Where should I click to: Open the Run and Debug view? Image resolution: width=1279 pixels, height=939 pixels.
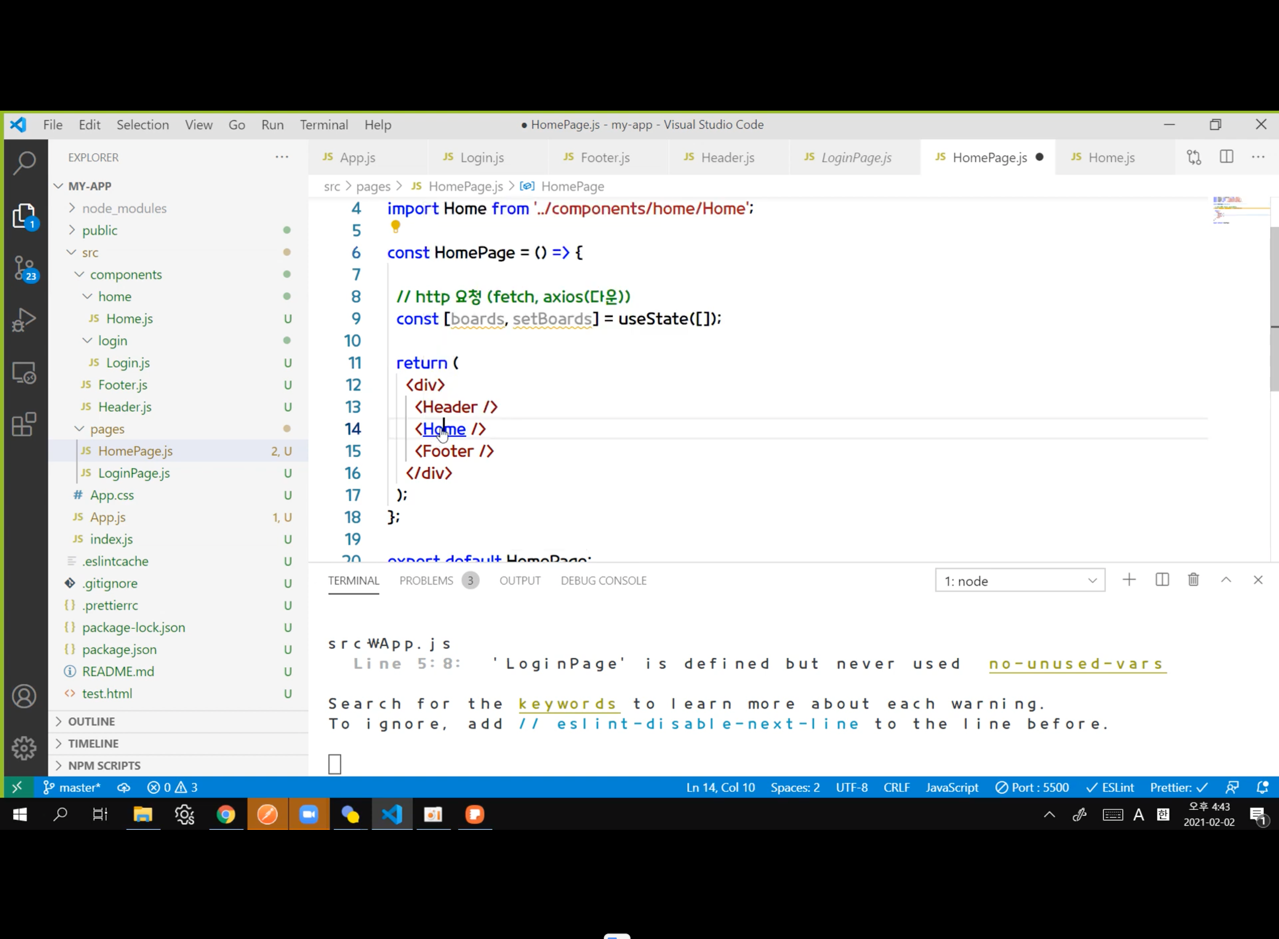pyautogui.click(x=24, y=320)
